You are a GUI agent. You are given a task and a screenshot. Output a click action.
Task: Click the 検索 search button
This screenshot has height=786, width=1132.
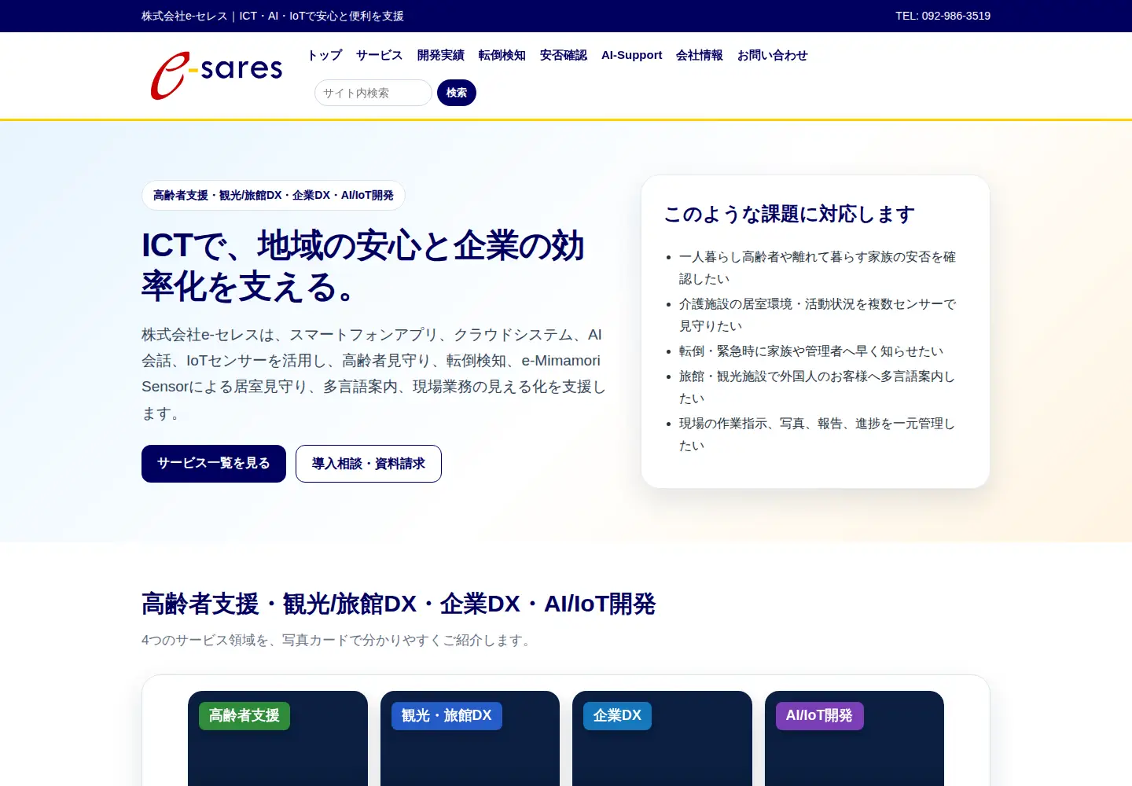457,93
